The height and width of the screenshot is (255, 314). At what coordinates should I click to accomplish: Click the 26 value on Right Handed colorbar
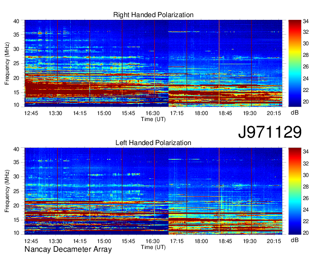tap(306, 67)
